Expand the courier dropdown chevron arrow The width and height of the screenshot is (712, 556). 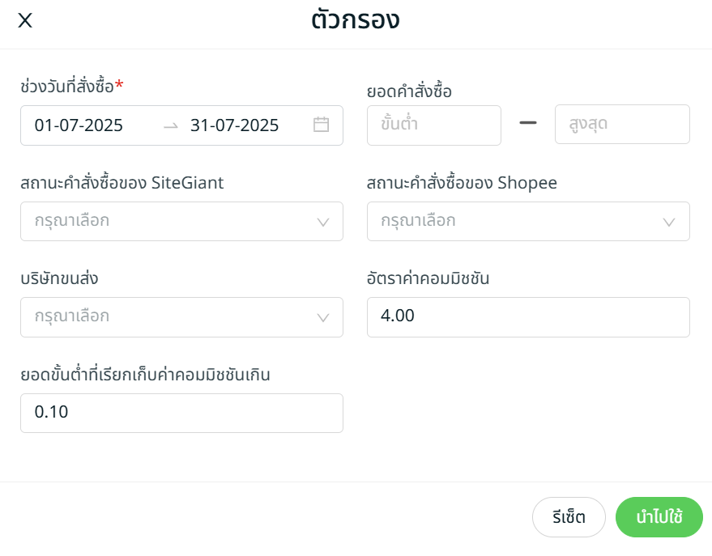tap(323, 317)
